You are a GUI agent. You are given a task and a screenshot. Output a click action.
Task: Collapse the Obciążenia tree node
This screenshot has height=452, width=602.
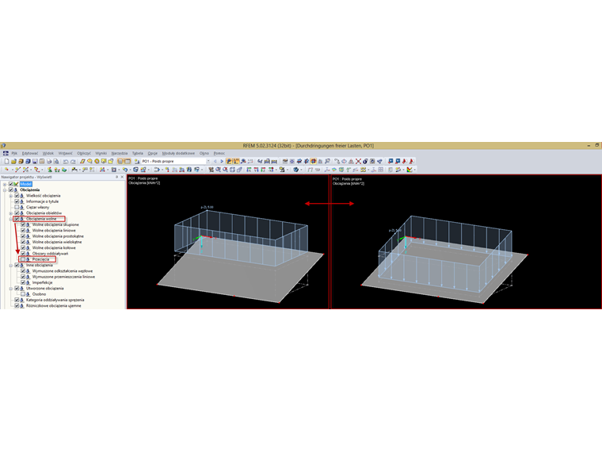(5, 190)
